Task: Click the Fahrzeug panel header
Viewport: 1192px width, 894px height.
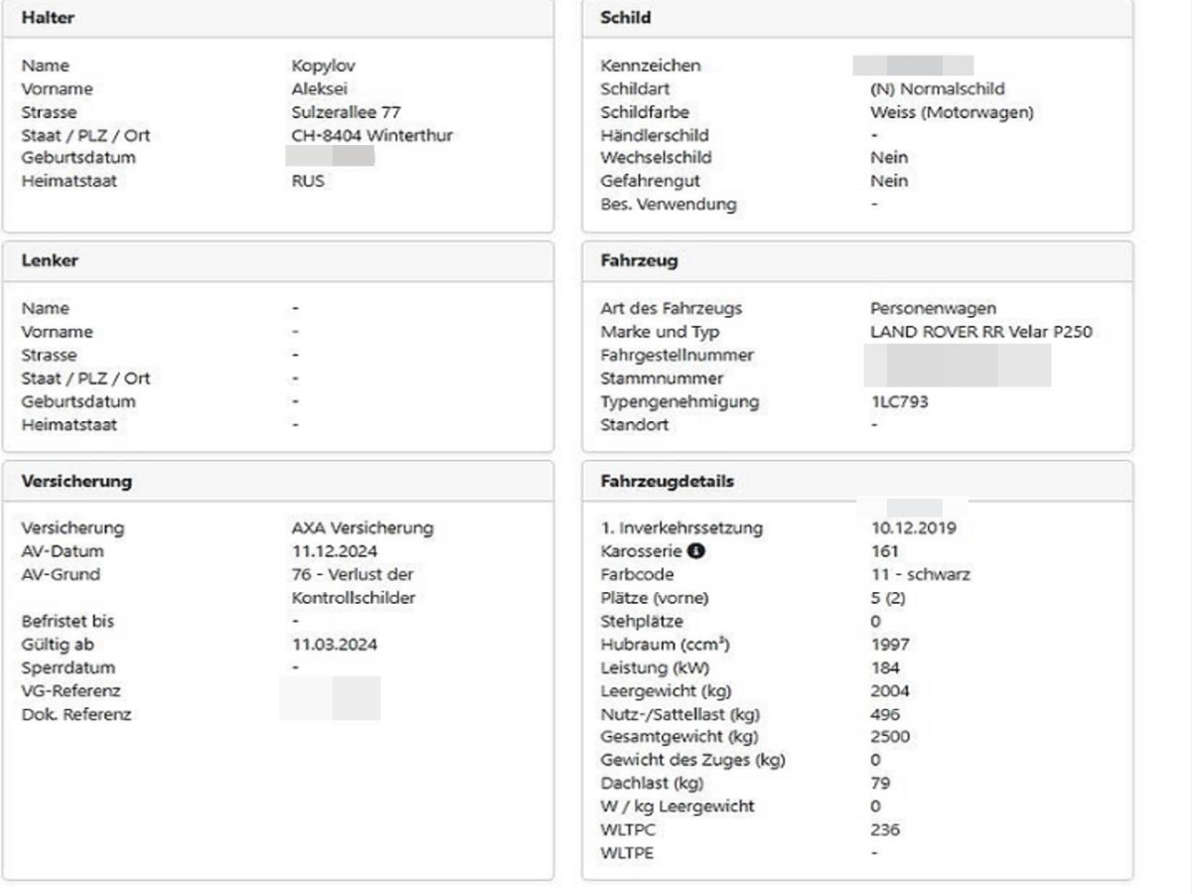Action: pyautogui.click(x=856, y=261)
